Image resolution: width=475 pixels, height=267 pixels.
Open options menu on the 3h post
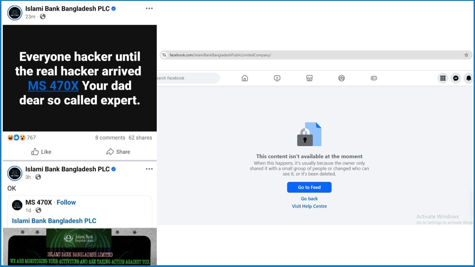[x=149, y=169]
